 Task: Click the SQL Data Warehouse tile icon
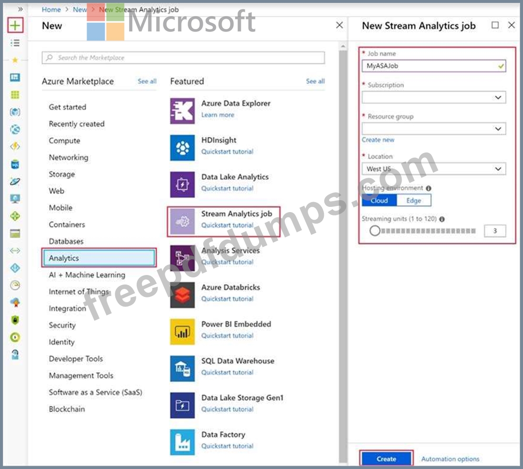tap(182, 368)
